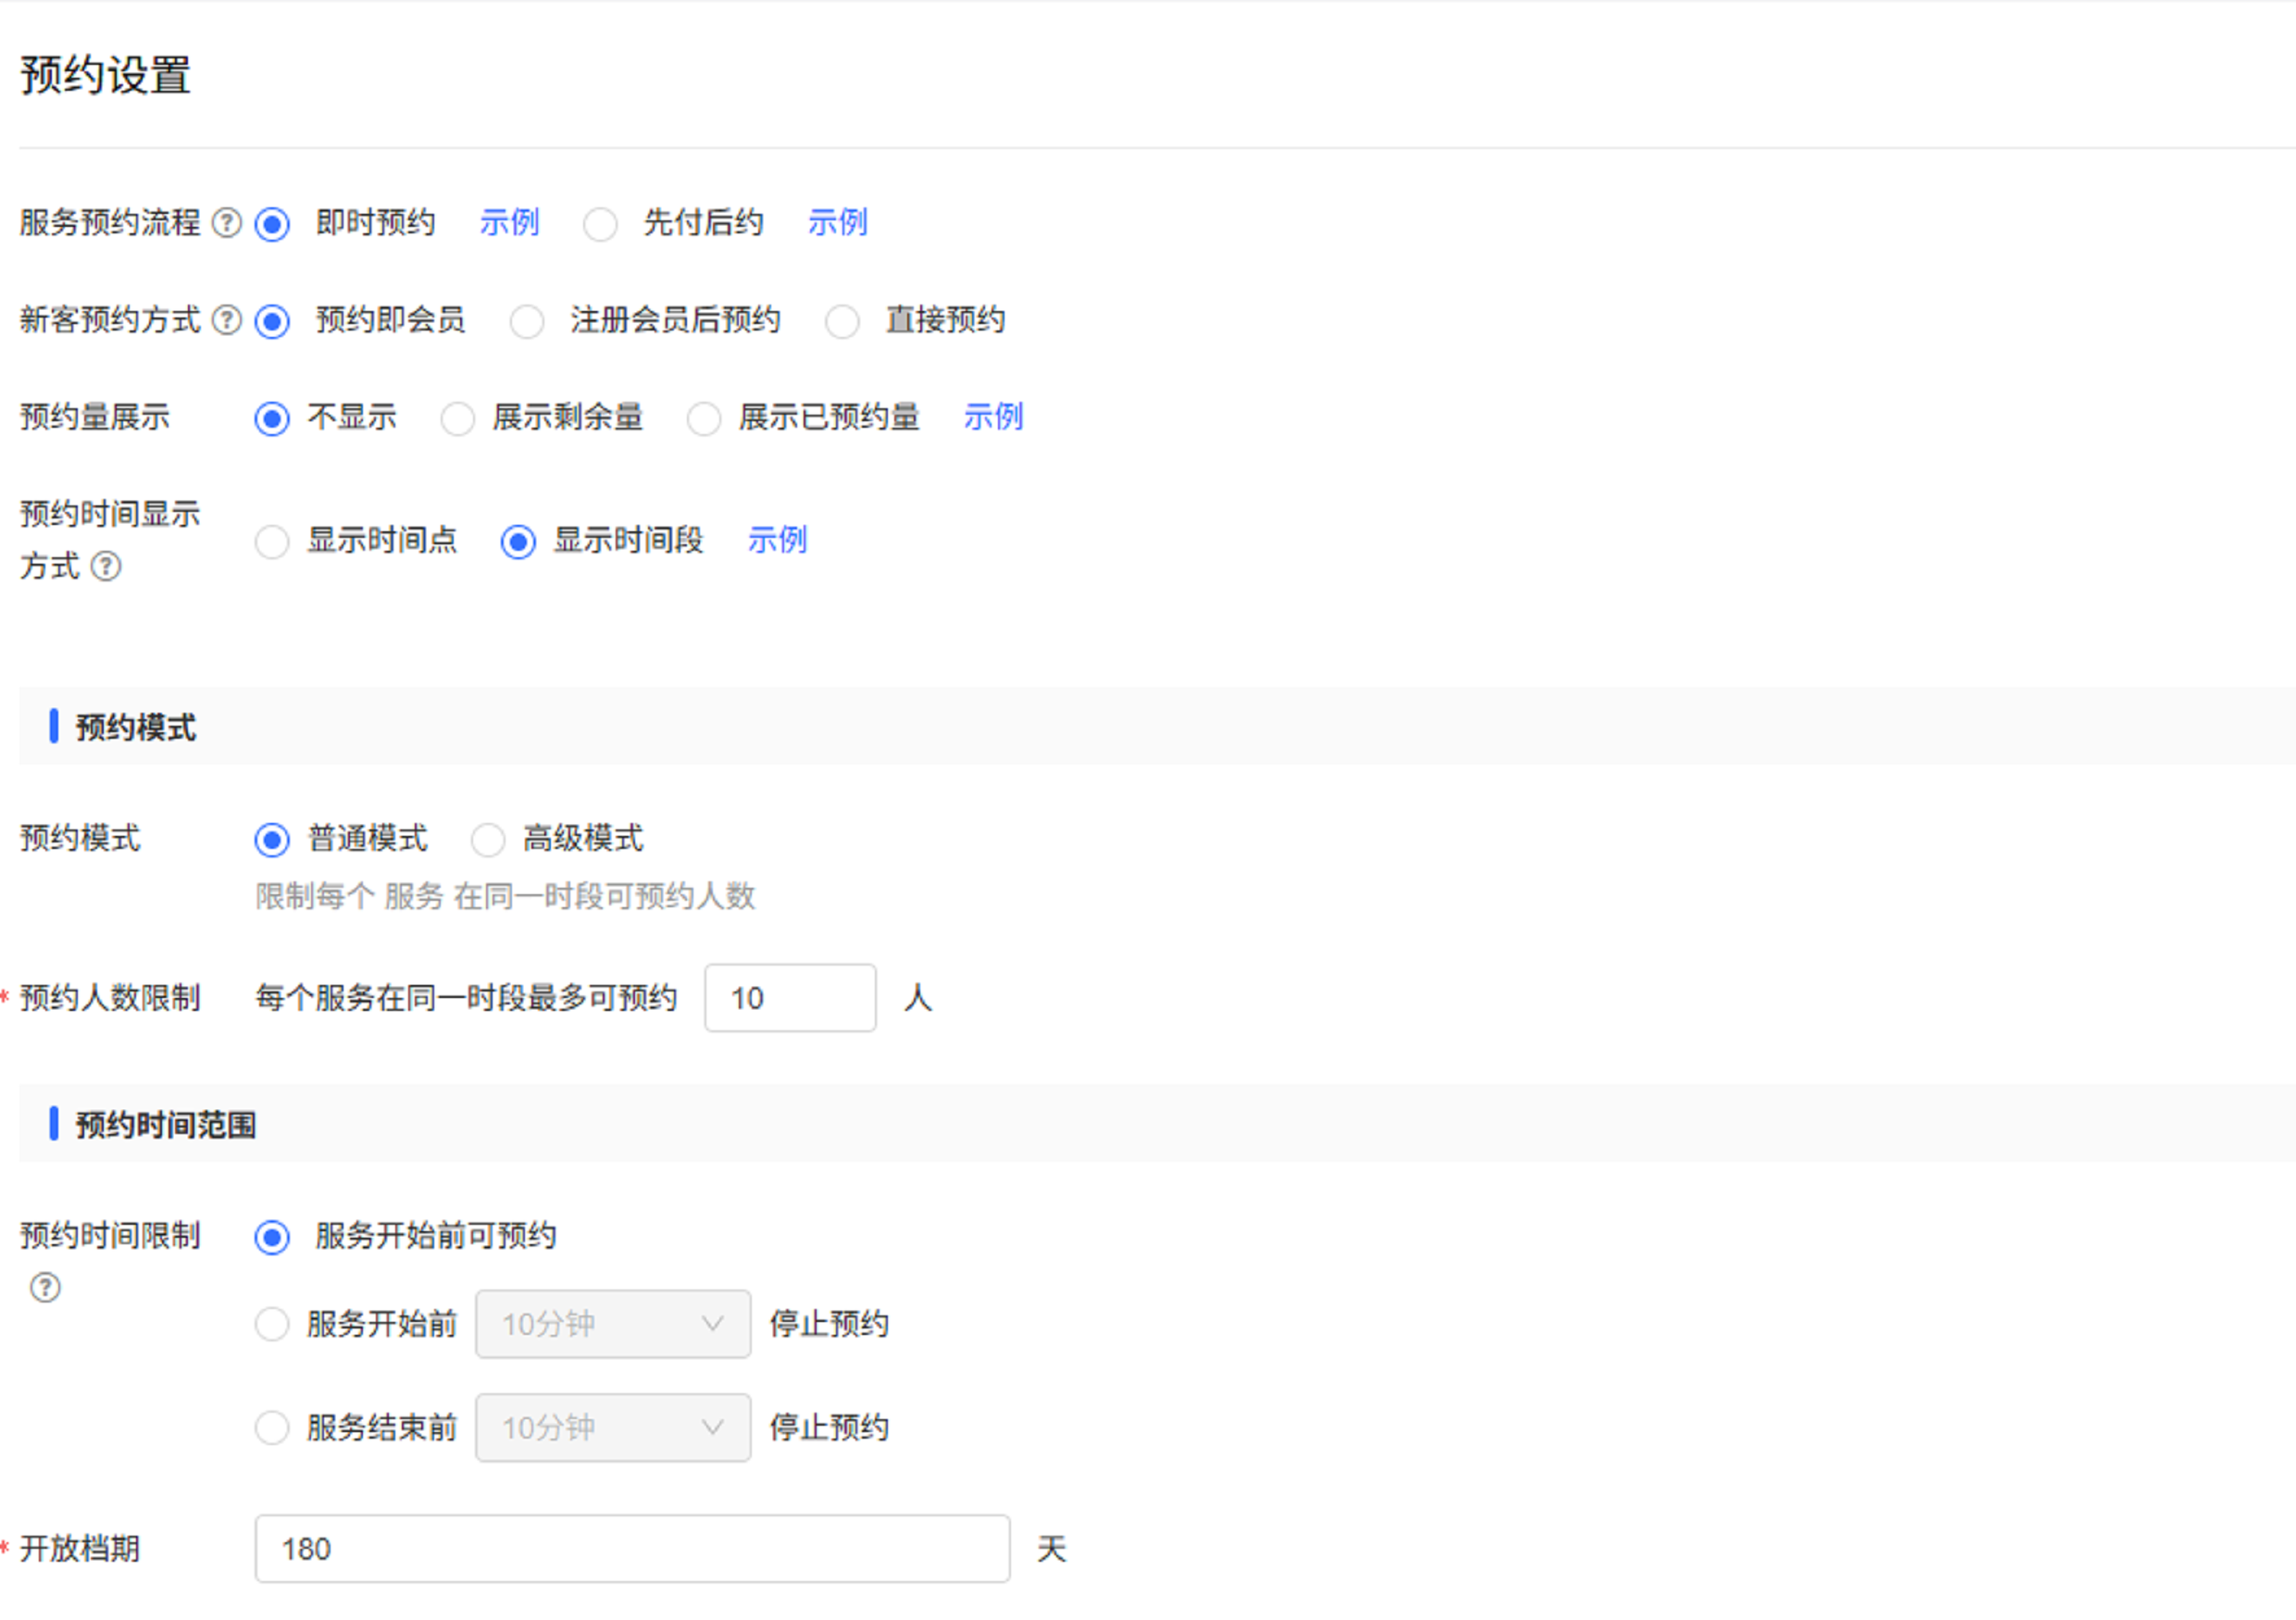Click the 开放档期 input showing 180

[632, 1549]
